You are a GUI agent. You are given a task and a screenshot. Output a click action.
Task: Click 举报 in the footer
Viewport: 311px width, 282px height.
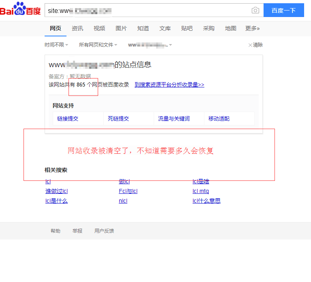click(x=77, y=231)
